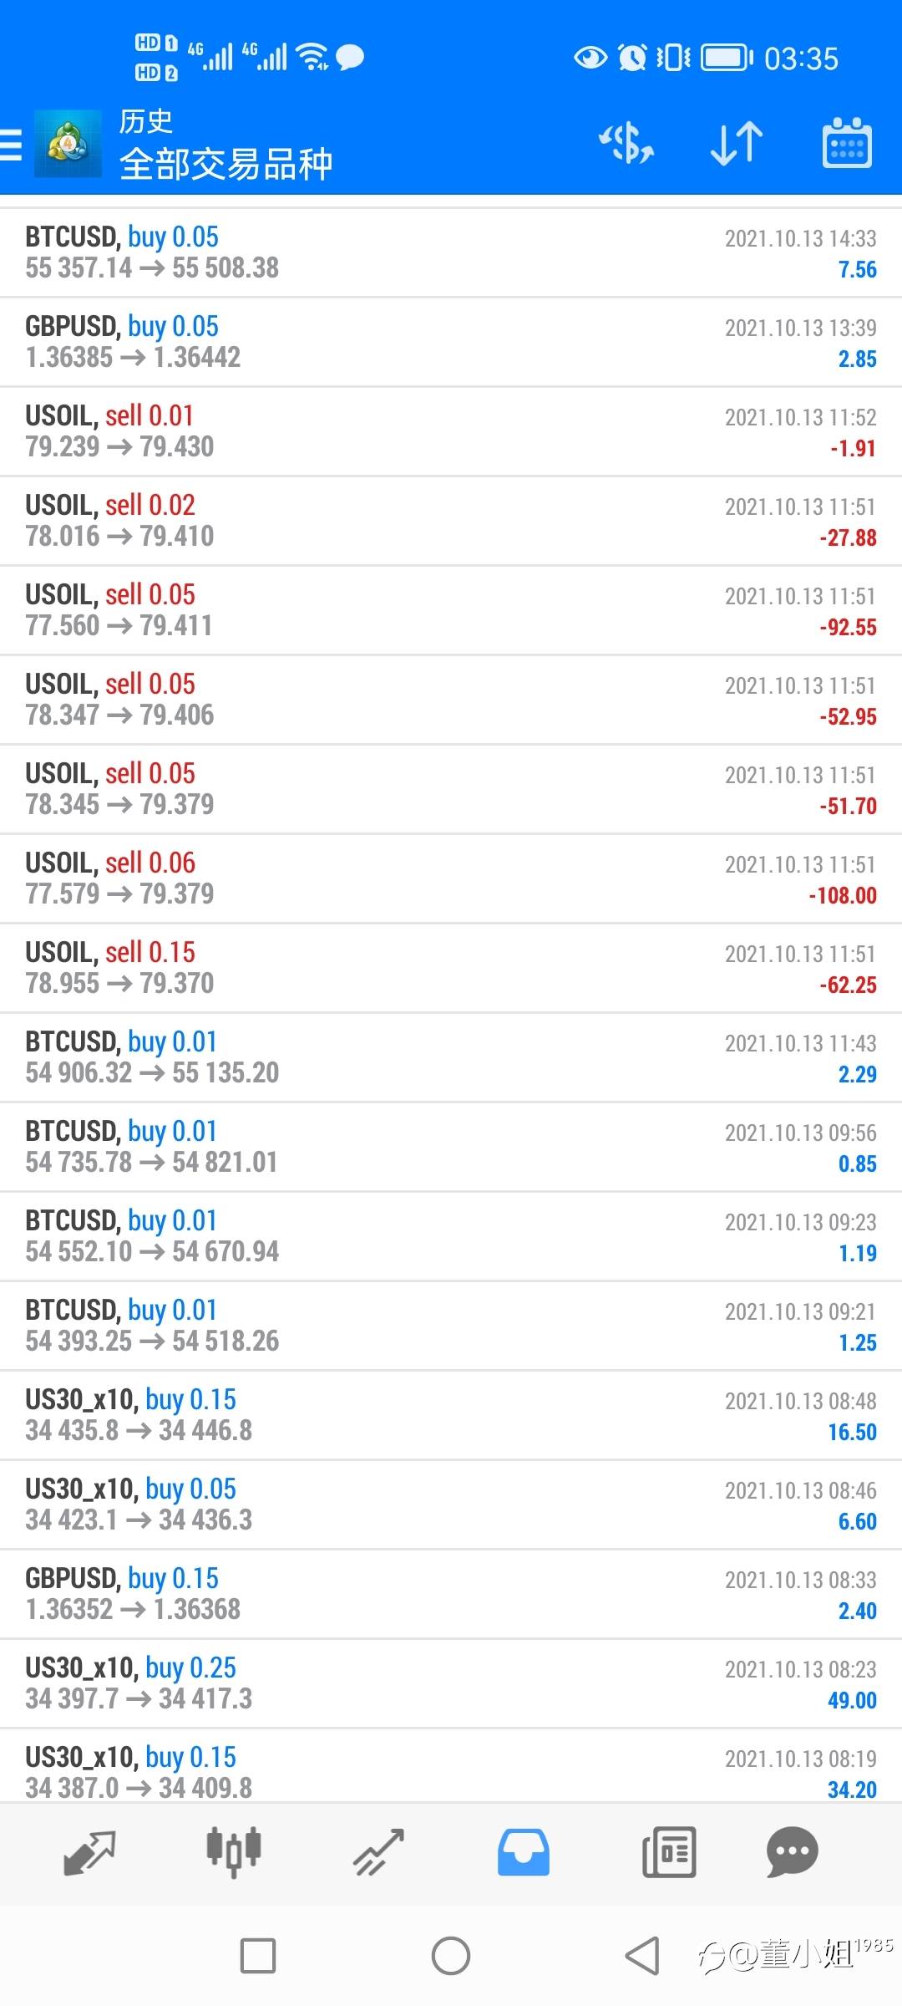Tap the sort arrows icon
The height and width of the screenshot is (2006, 902).
coord(737,144)
